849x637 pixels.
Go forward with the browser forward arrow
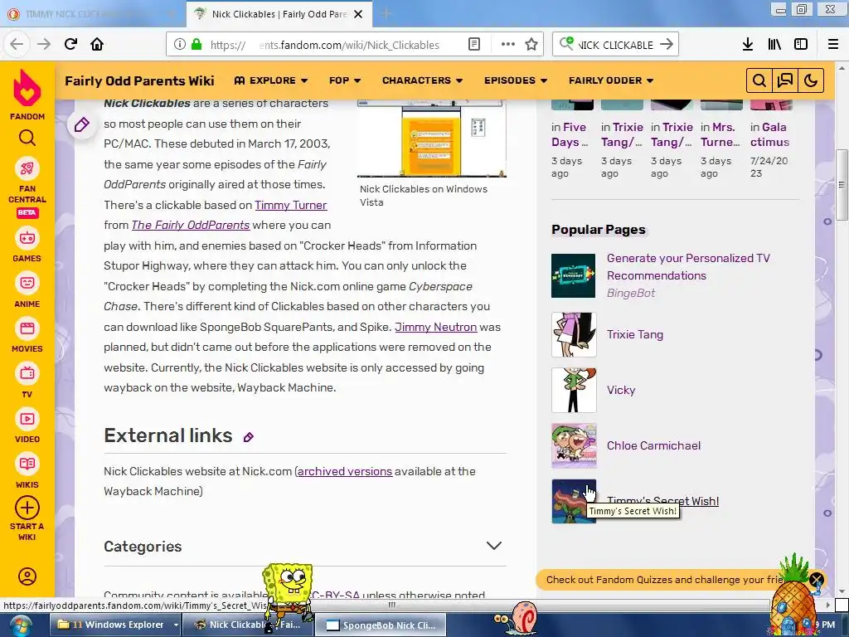tap(44, 45)
